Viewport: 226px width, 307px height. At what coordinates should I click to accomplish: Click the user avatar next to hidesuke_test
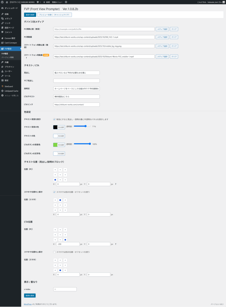(x=224, y=2)
